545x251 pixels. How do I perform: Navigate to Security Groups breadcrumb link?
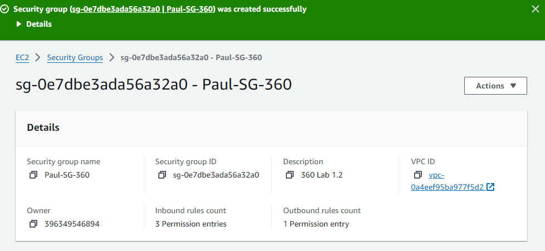pyautogui.click(x=75, y=57)
